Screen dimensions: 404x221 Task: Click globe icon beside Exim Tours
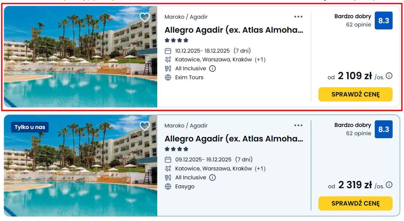tap(168, 77)
